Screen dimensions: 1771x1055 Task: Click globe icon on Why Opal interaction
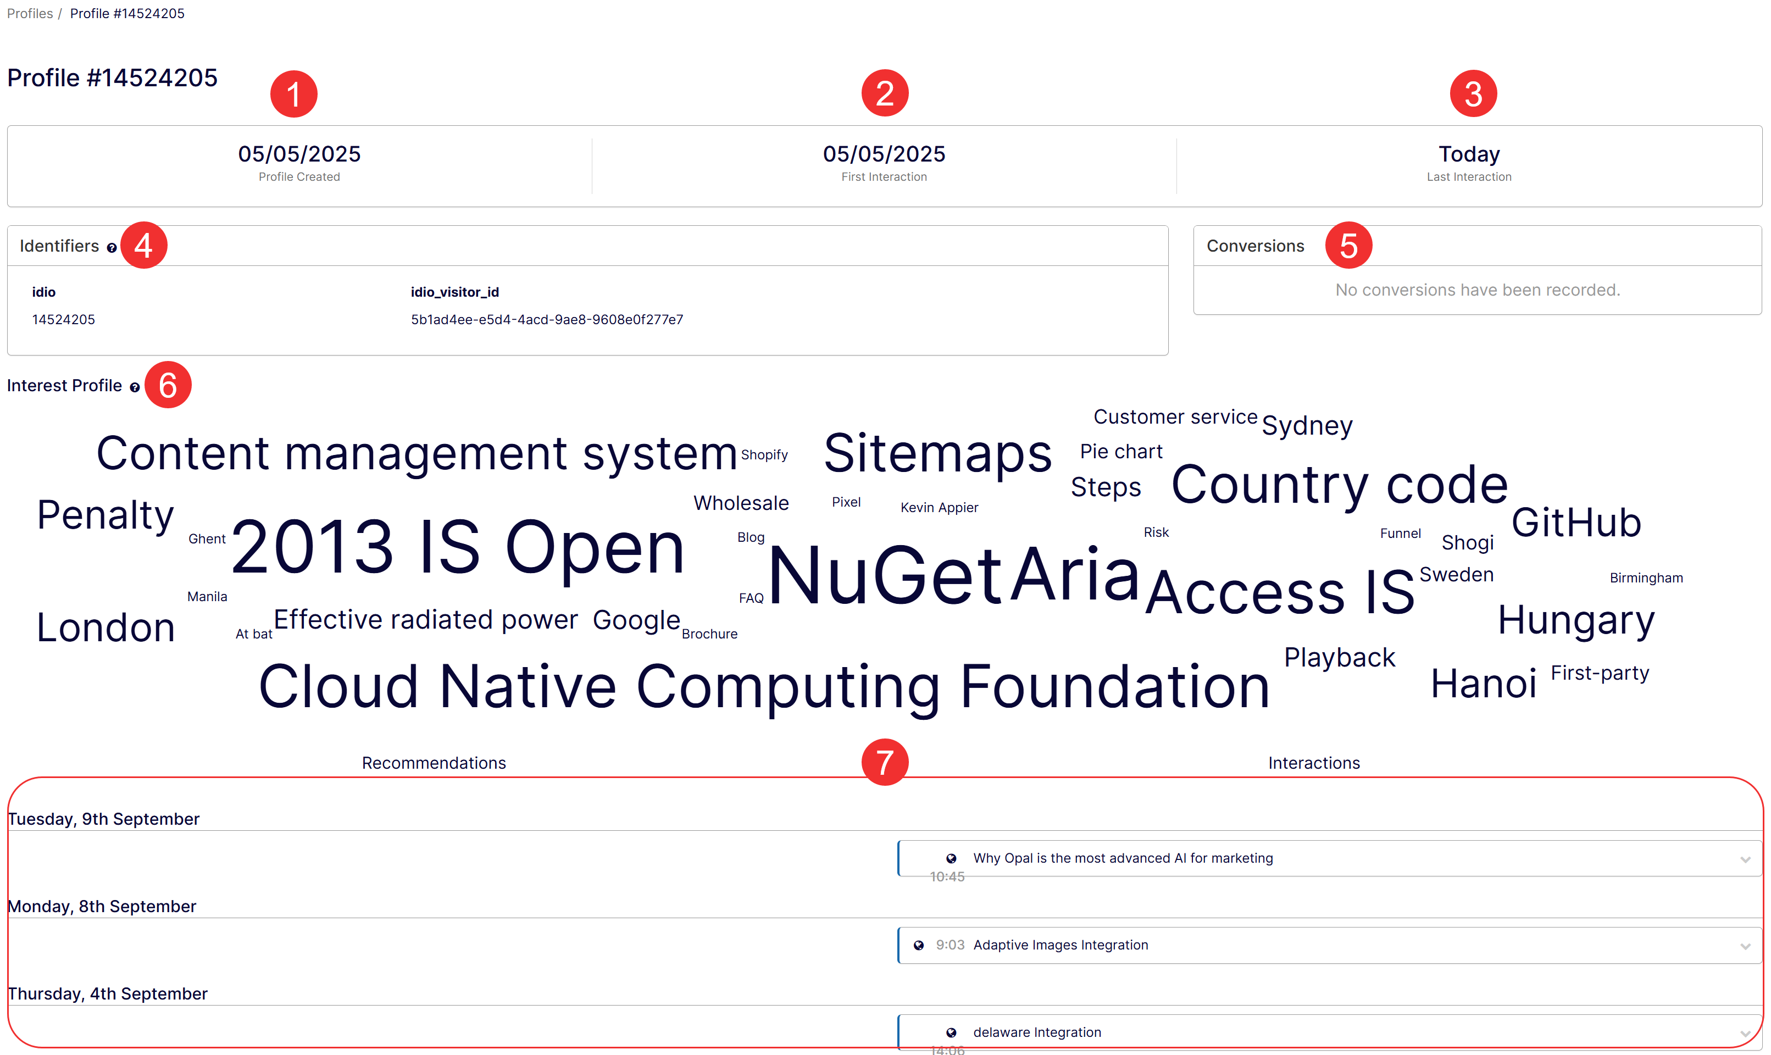[x=951, y=859]
